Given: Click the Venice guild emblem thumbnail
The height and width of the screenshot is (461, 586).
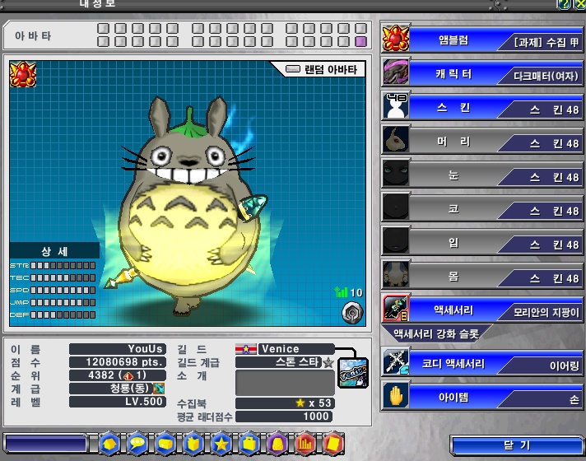Looking at the screenshot, I should 353,373.
